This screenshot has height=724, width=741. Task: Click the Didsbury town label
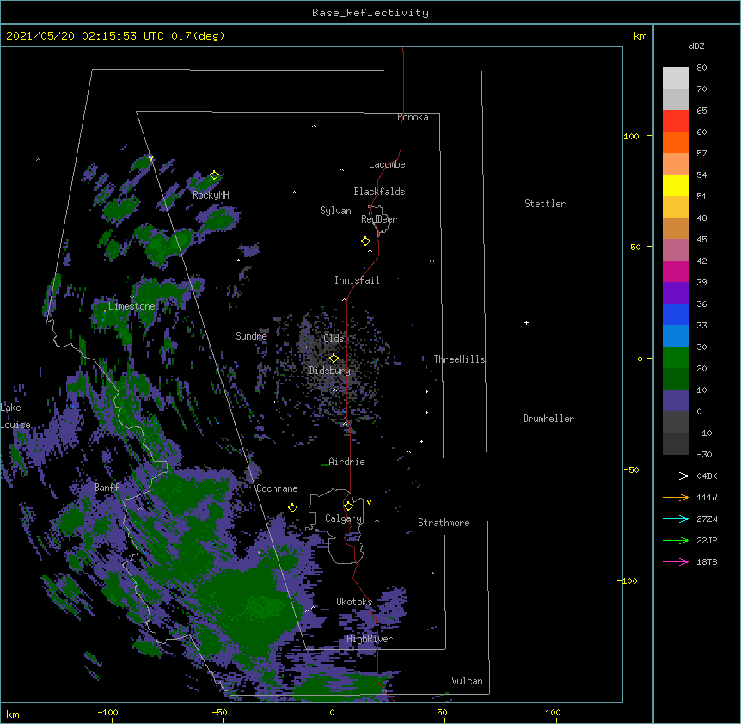point(330,371)
